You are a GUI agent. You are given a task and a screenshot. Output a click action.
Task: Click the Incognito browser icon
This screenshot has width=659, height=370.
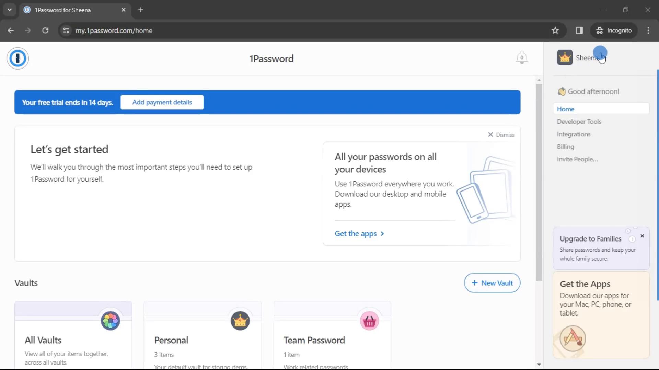tap(599, 30)
